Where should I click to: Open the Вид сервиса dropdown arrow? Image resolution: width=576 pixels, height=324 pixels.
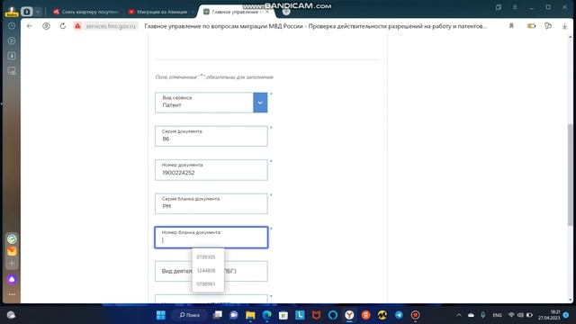(x=260, y=103)
